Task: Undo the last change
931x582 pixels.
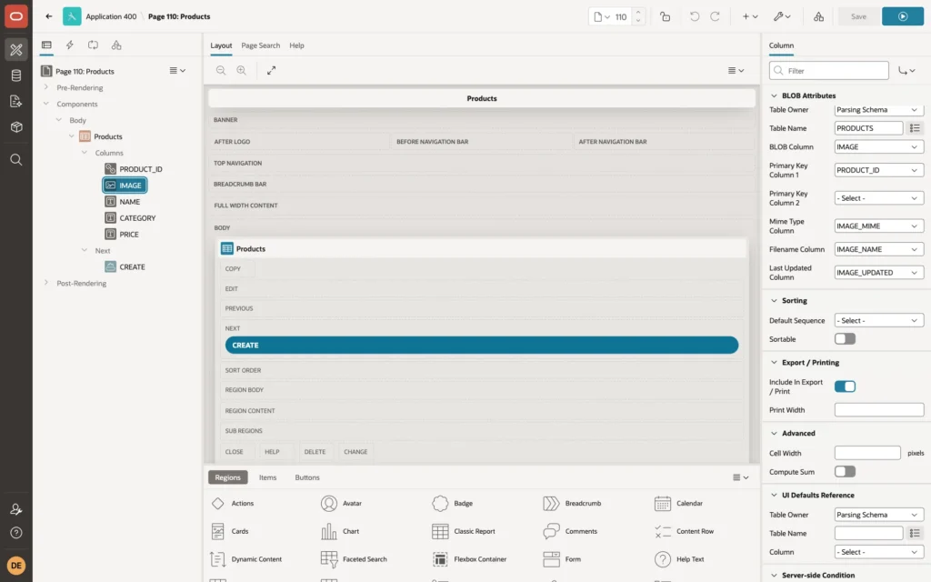Action: (694, 16)
